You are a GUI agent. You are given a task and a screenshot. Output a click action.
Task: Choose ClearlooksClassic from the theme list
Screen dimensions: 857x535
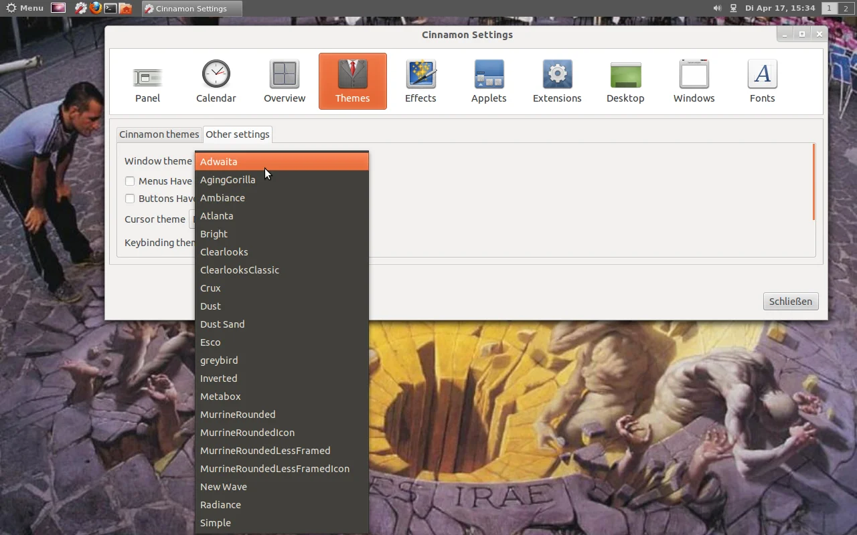(x=281, y=270)
